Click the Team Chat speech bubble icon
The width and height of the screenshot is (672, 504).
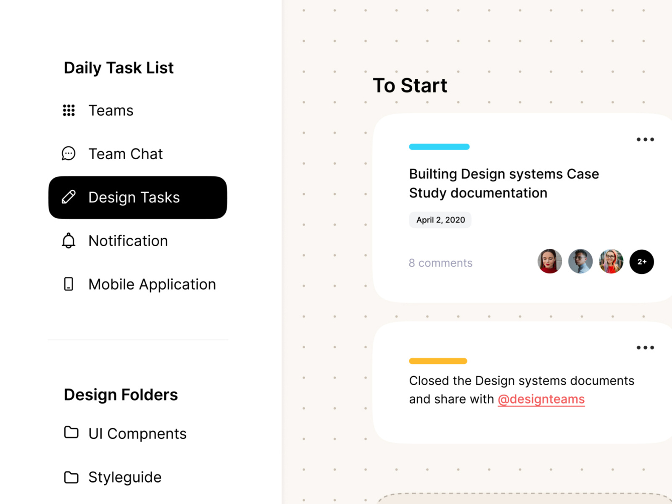click(69, 154)
